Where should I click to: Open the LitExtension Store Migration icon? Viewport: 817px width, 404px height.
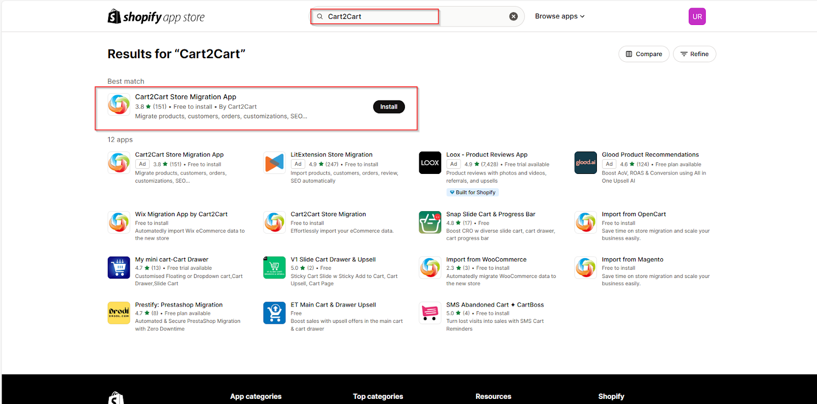point(274,163)
